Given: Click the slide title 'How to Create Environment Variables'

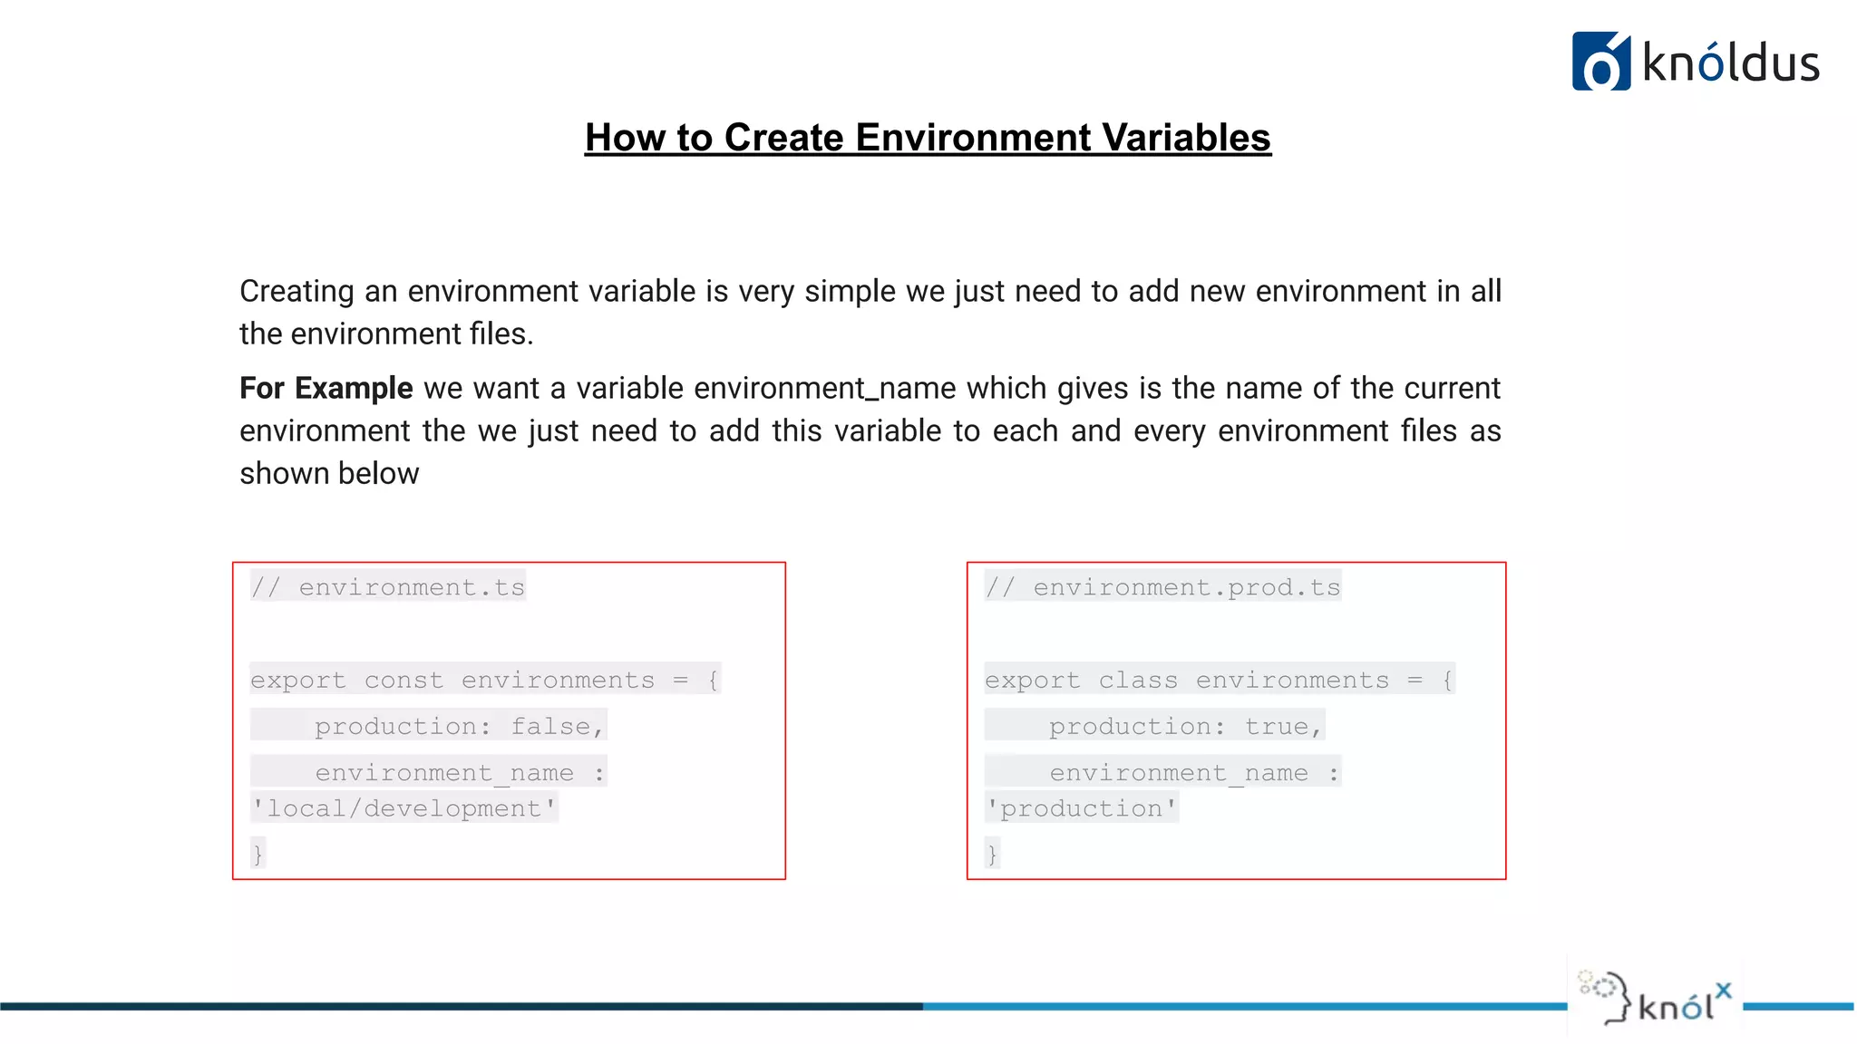Looking at the screenshot, I should [928, 138].
